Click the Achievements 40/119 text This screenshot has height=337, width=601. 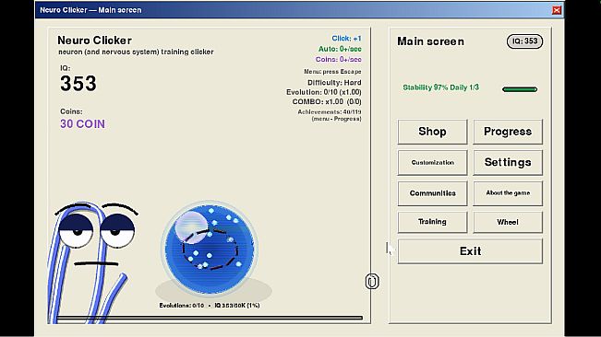tap(330, 112)
